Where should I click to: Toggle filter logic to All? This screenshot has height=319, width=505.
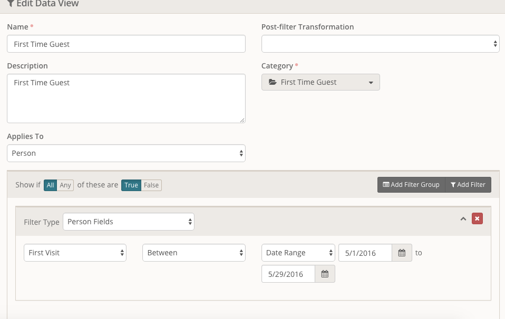coord(50,185)
